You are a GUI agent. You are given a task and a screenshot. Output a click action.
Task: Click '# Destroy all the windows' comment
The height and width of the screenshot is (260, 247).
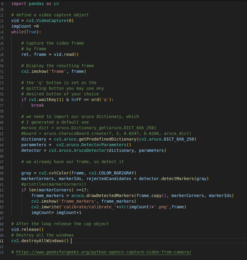tap(42, 235)
